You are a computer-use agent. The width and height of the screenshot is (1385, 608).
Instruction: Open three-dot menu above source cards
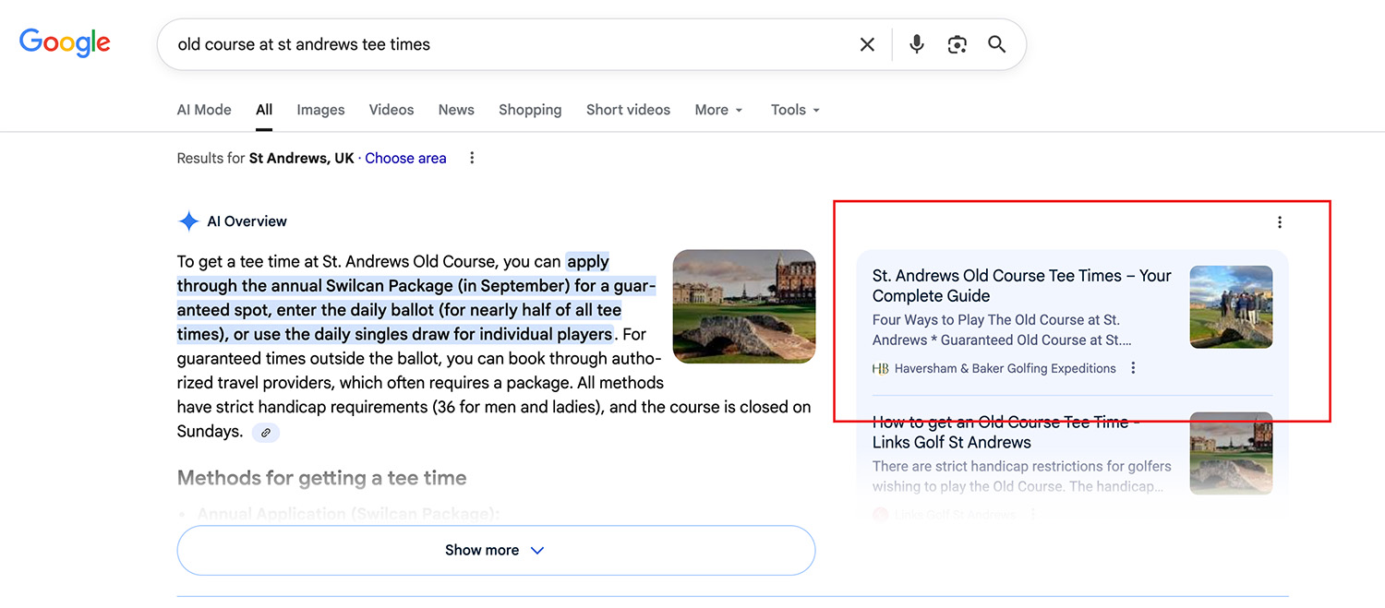(x=1279, y=221)
